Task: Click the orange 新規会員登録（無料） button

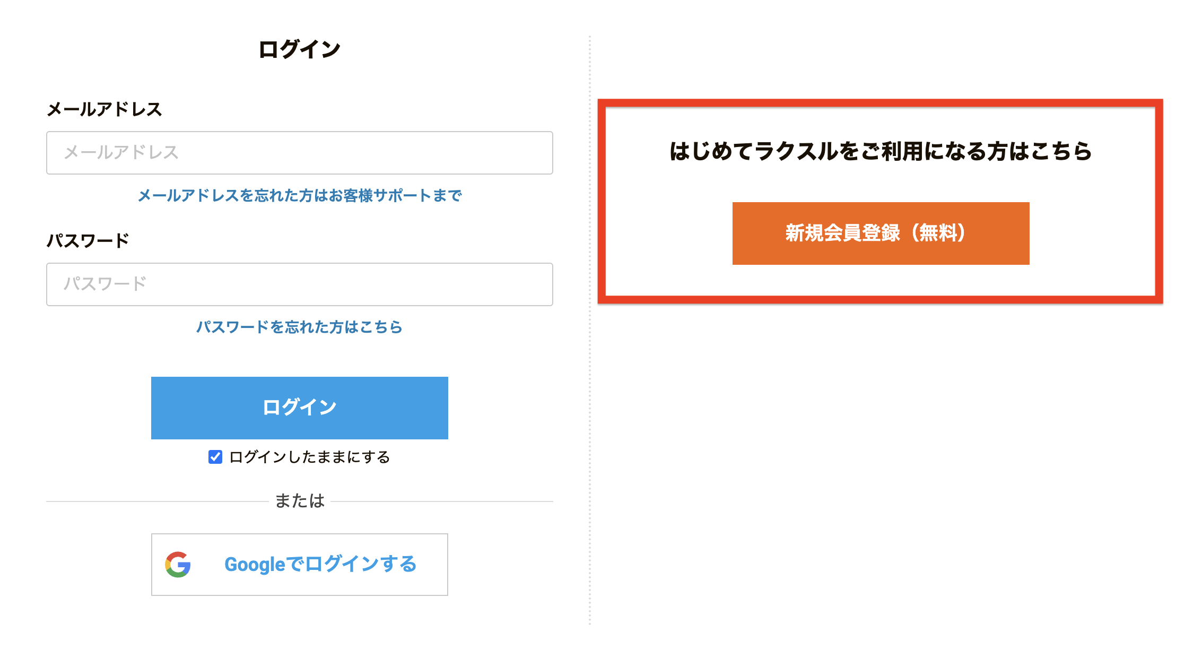Action: 881,233
